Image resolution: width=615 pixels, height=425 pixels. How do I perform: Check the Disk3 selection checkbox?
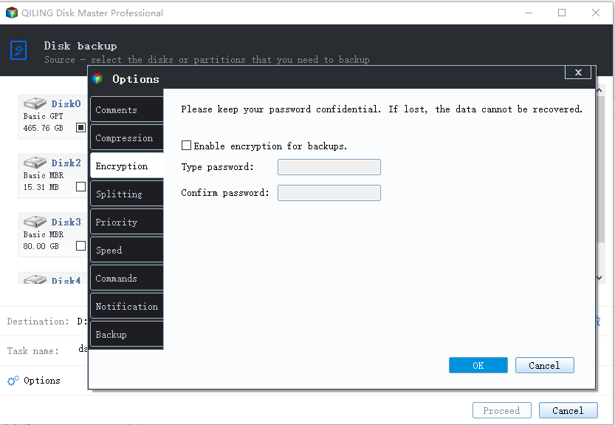point(80,245)
